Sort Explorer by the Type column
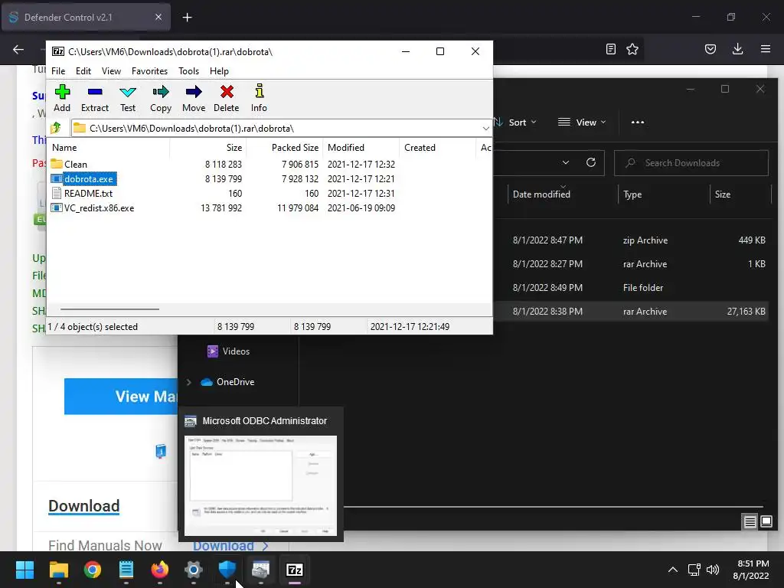The height and width of the screenshot is (588, 784). pyautogui.click(x=632, y=194)
